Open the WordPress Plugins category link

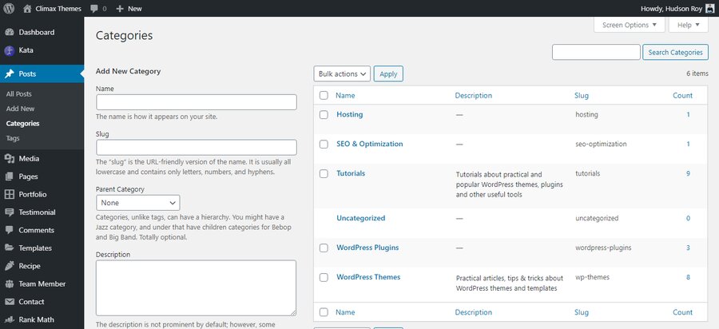[367, 248]
